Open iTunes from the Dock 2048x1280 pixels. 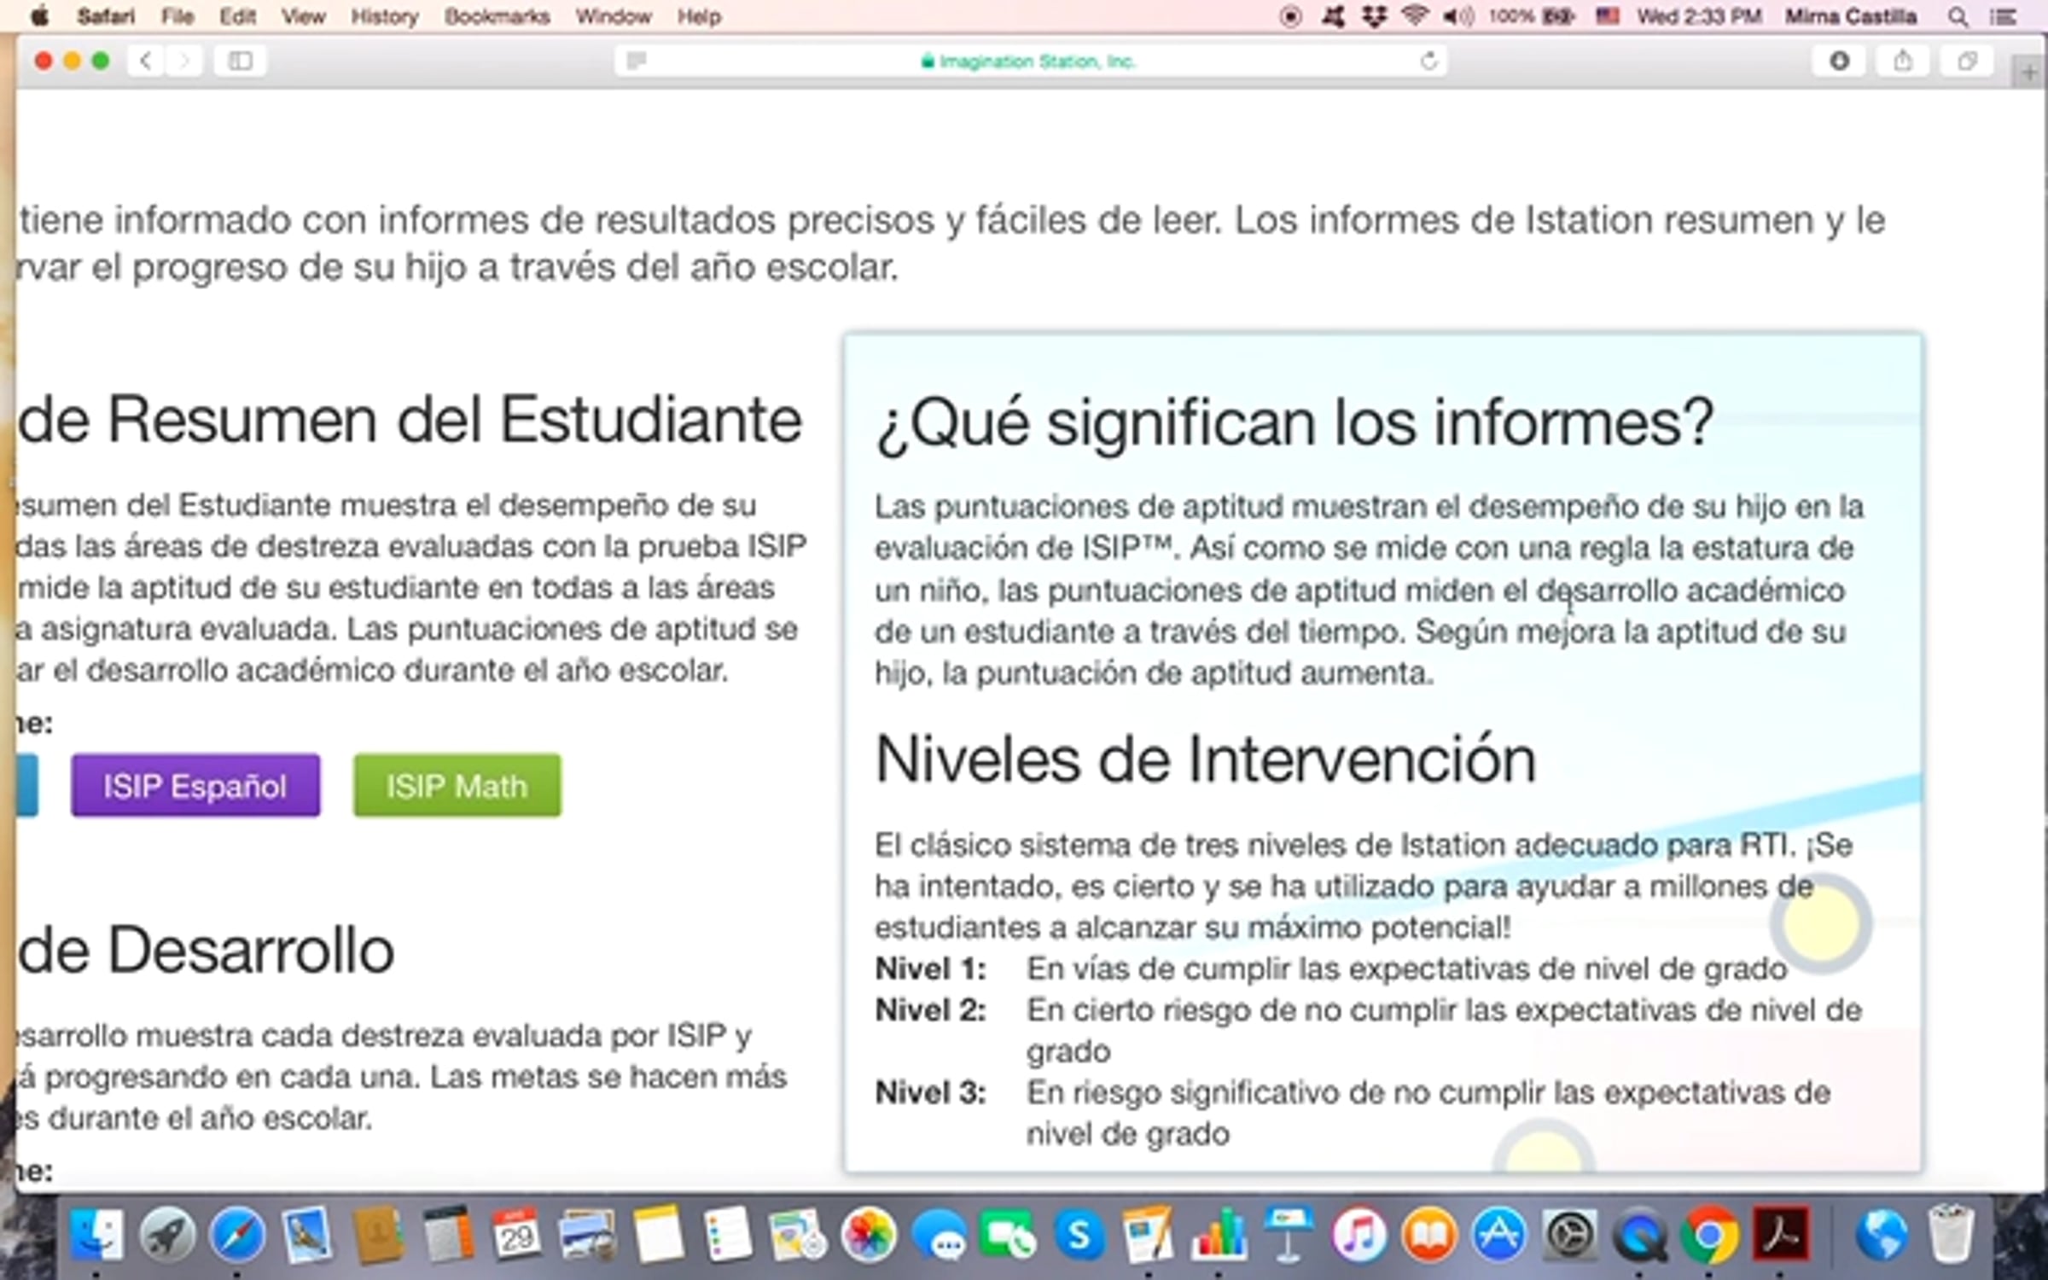1359,1234
